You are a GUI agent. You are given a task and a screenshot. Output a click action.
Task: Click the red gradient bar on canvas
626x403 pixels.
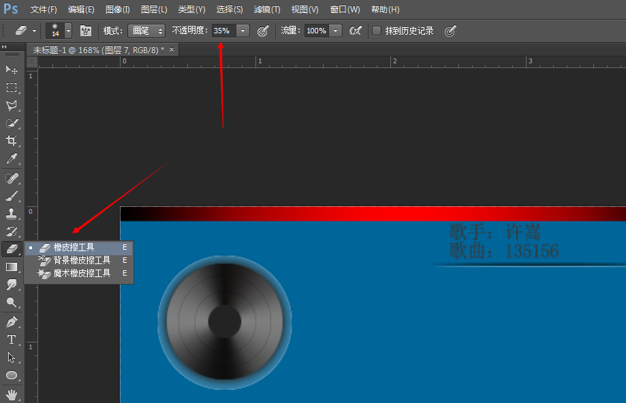click(x=373, y=214)
